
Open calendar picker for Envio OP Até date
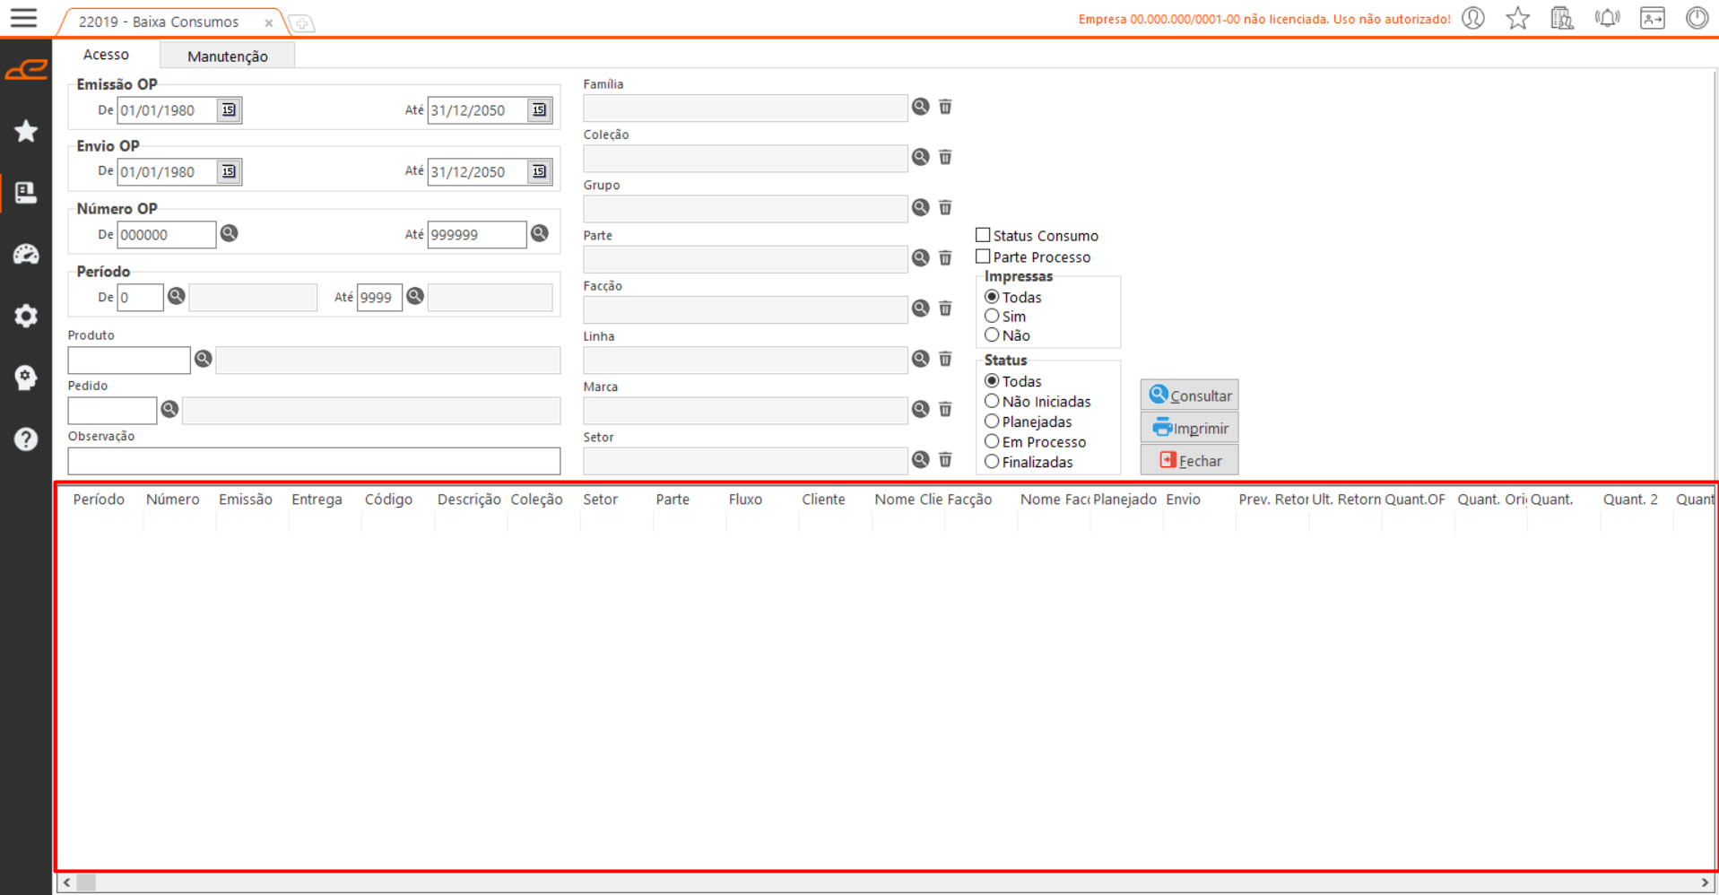tap(539, 171)
